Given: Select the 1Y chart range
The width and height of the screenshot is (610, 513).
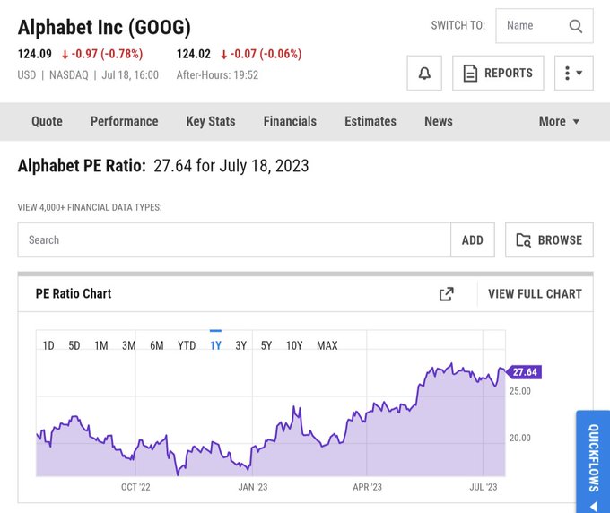Looking at the screenshot, I should click(215, 345).
